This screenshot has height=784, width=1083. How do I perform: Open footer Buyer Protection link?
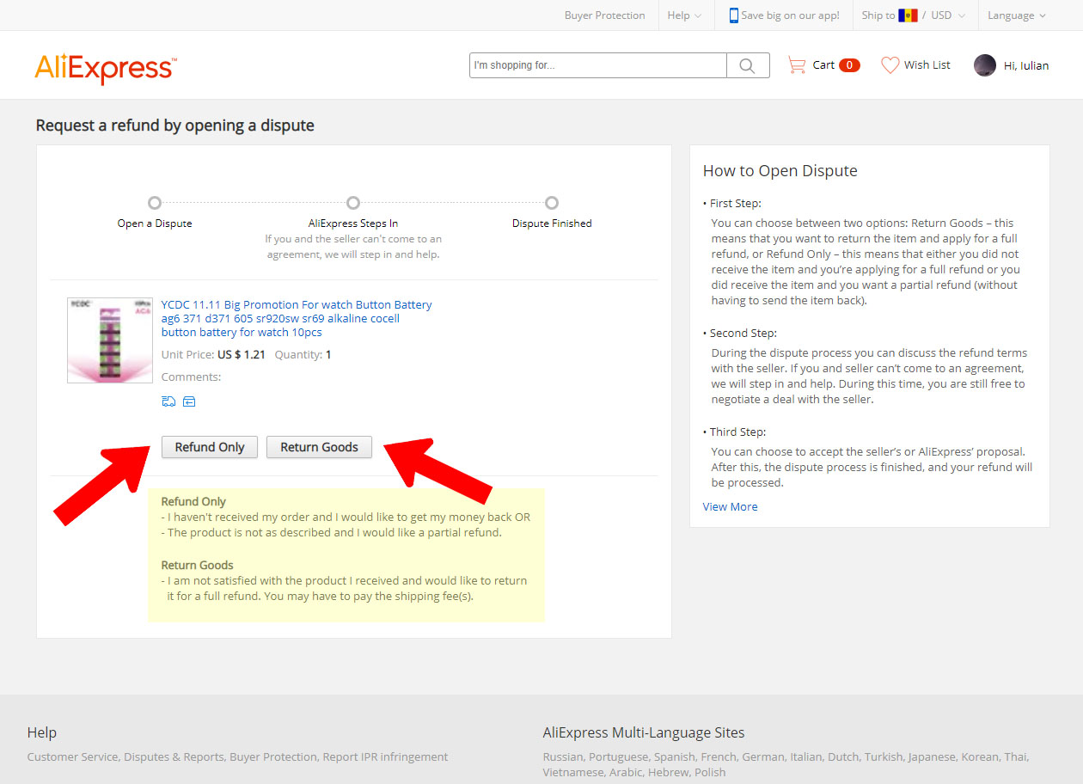(x=272, y=757)
